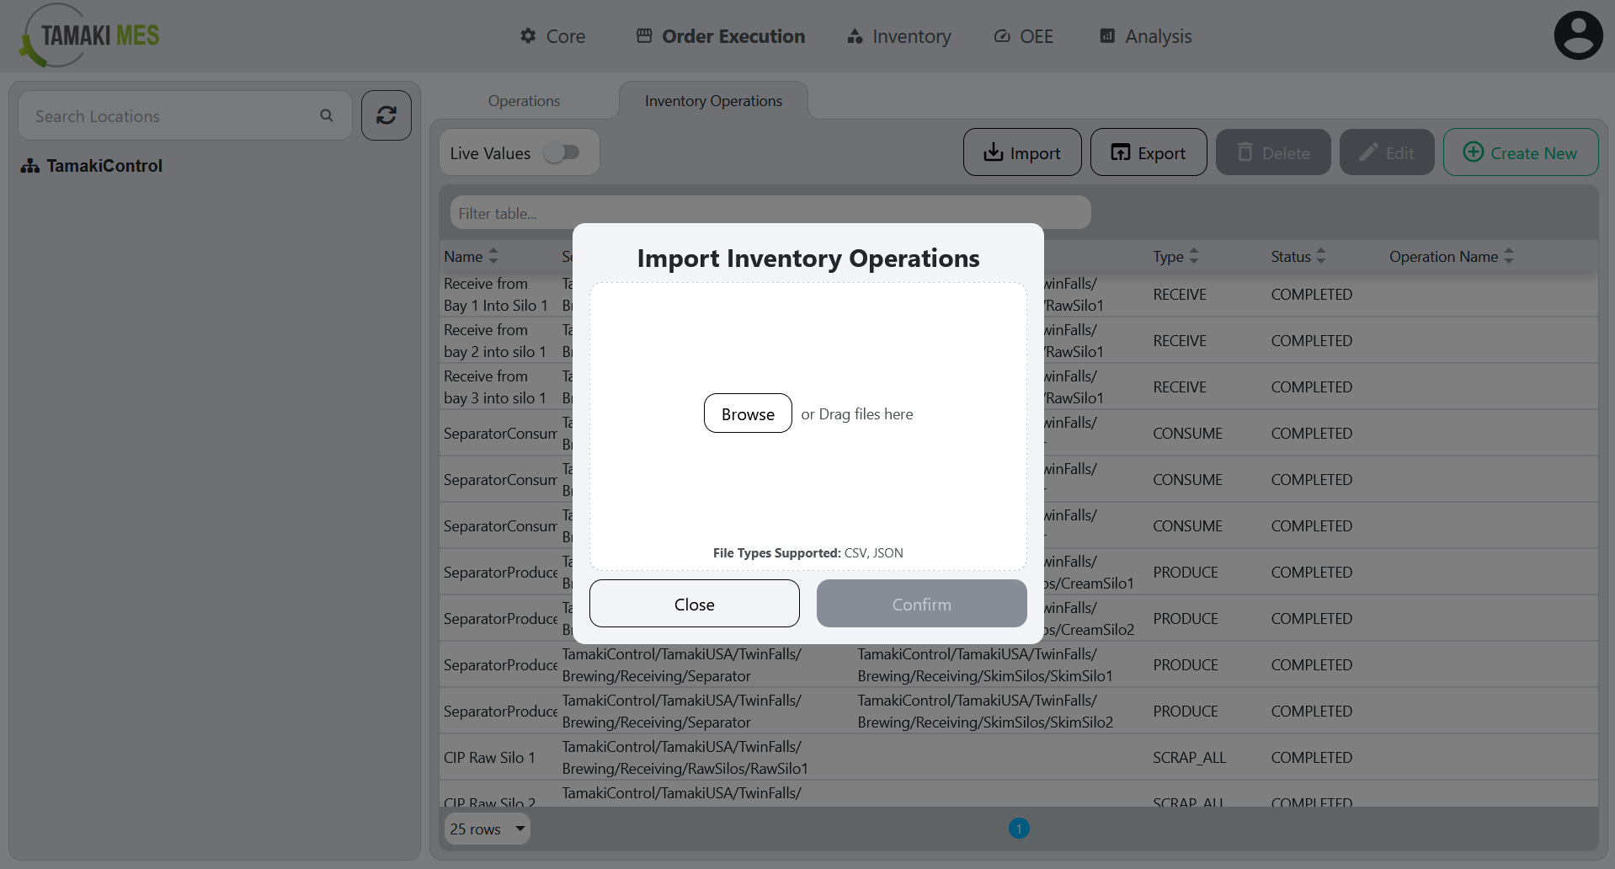The height and width of the screenshot is (869, 1615).
Task: Open the Core settings section
Action: (x=552, y=36)
